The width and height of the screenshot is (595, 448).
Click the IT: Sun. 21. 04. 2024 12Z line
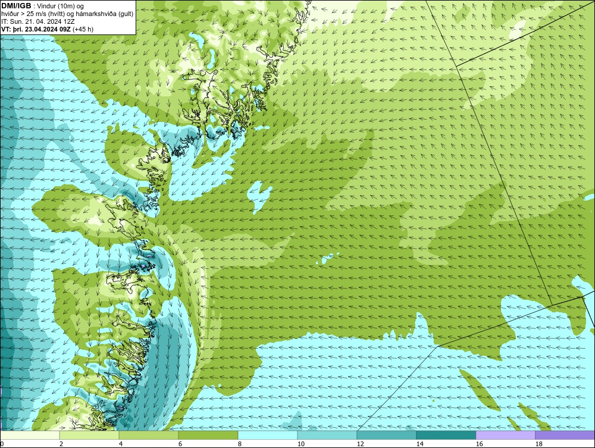(x=38, y=21)
